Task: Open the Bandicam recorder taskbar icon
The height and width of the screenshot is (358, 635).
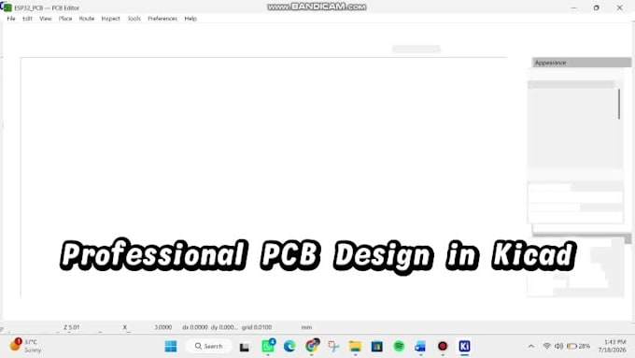Action: tap(443, 346)
